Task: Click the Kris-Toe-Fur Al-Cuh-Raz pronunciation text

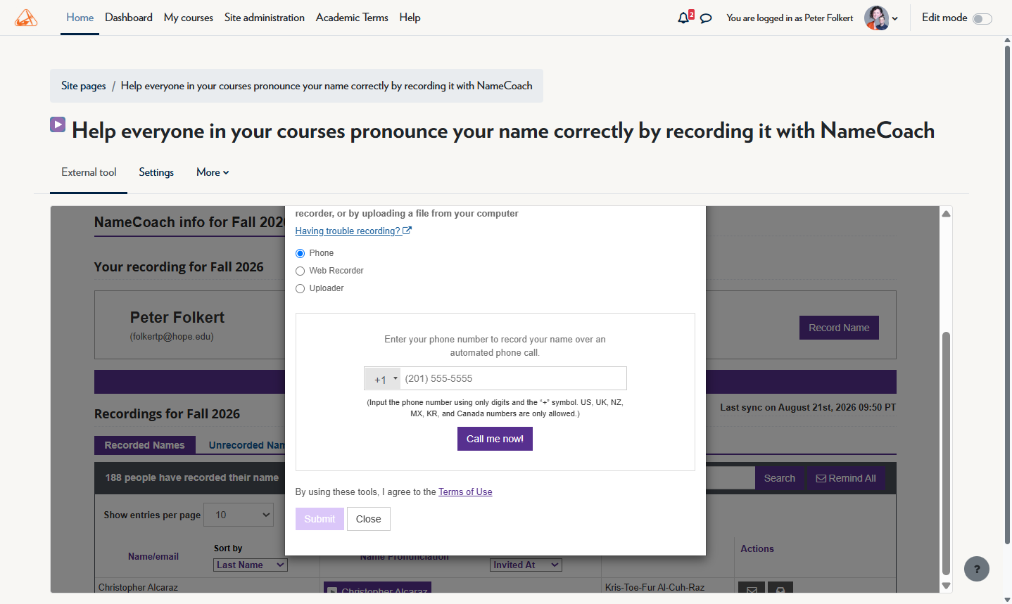Action: [x=654, y=588]
